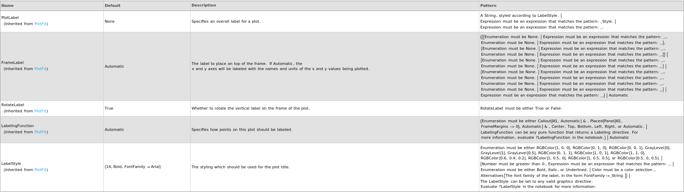Click the description 'Specifies an overall label for a plot'

click(x=226, y=22)
